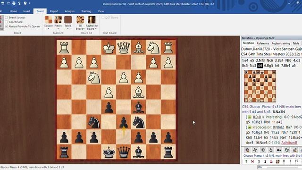Select the Reference tab in the right panel

click(x=263, y=43)
